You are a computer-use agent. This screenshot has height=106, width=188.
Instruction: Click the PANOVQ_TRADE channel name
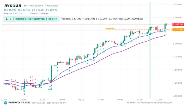(x=19, y=103)
